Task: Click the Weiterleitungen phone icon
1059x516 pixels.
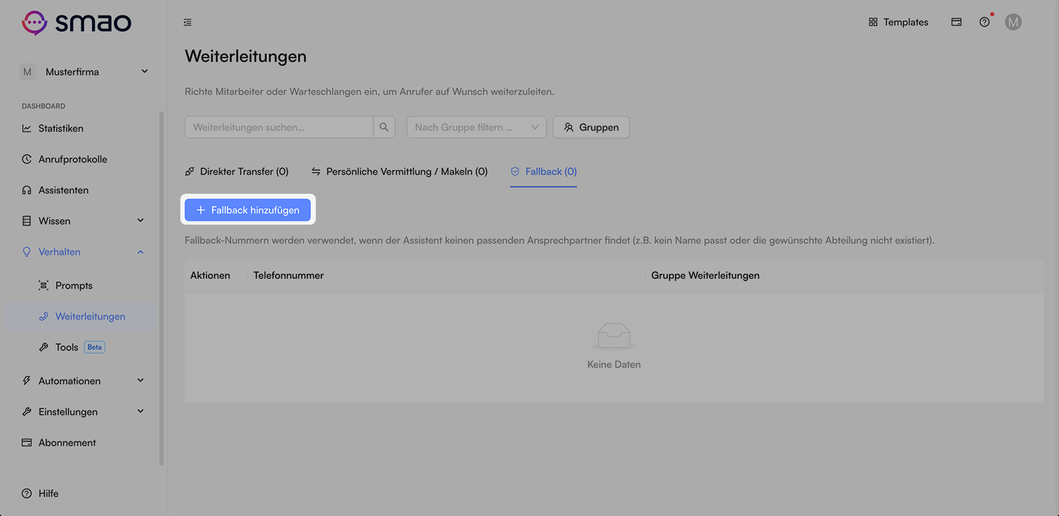Action: [x=44, y=317]
